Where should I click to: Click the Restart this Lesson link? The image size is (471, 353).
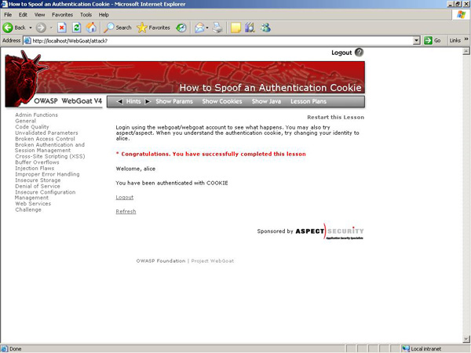click(335, 118)
